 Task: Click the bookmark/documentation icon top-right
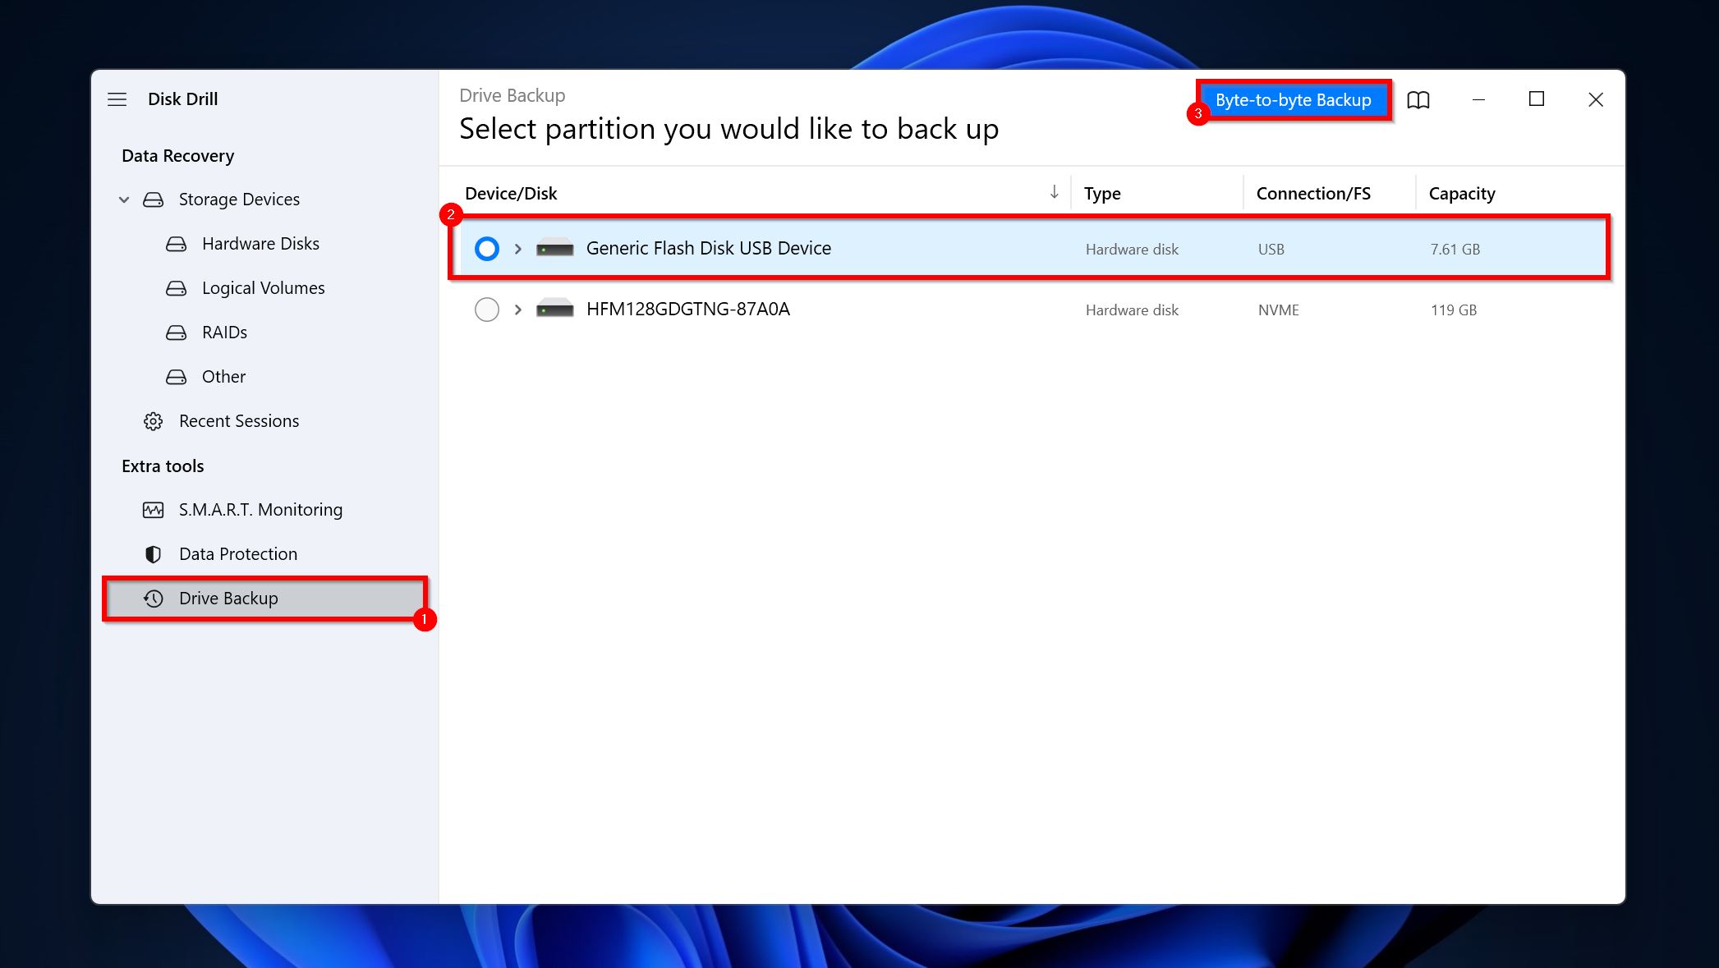[1417, 99]
